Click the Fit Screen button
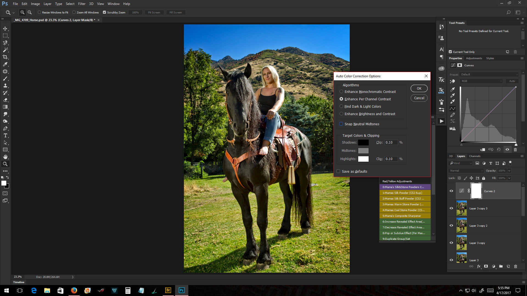This screenshot has width=527, height=296. pos(154,12)
